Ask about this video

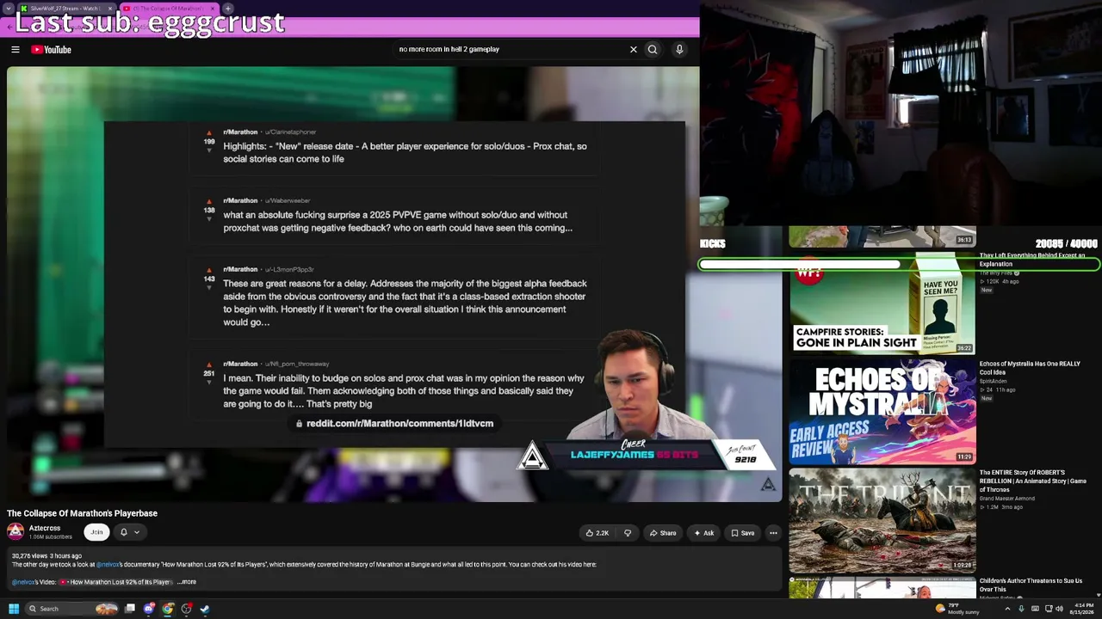pos(703,533)
